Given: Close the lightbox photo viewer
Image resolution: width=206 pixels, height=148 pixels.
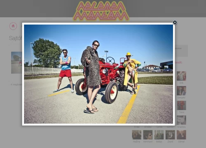Looking at the screenshot, I should pyautogui.click(x=175, y=22).
